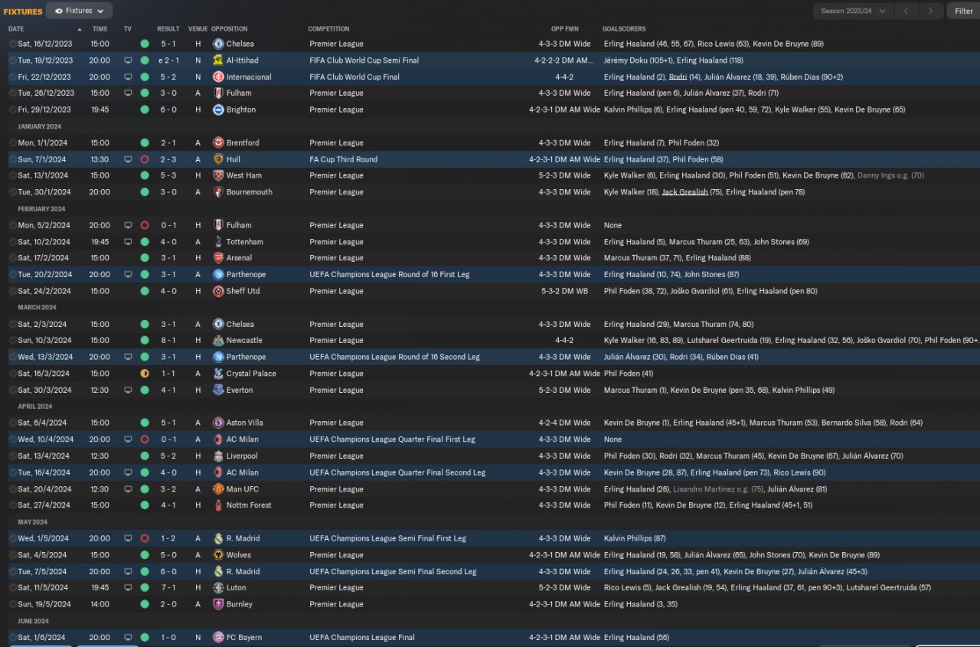Screen dimensions: 980x647
Task: Click the Luton club badge
Action: (x=218, y=588)
